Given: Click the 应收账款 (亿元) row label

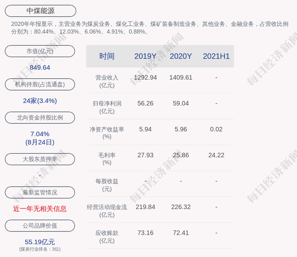Looking at the screenshot, I should [x=107, y=237].
